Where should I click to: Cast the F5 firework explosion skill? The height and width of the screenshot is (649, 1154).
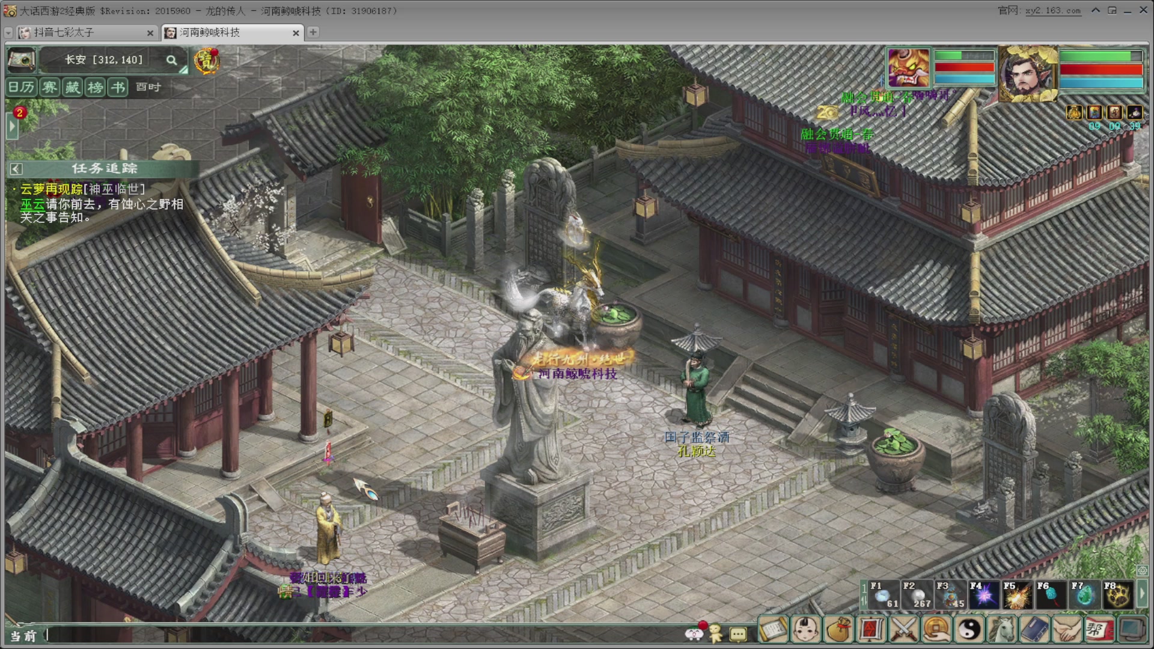1018,595
